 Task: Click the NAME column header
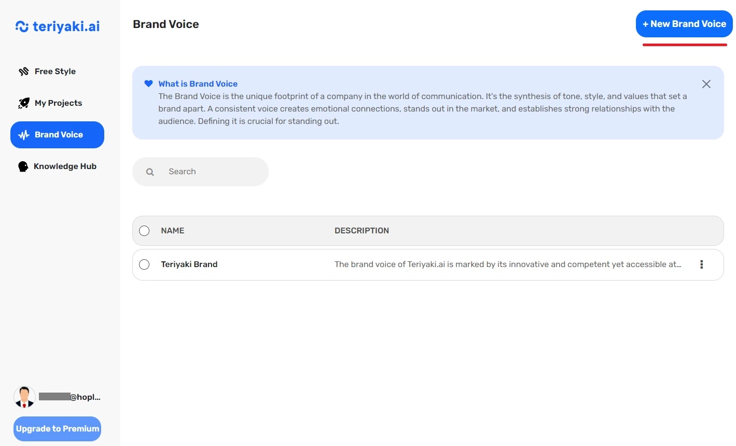pyautogui.click(x=173, y=231)
